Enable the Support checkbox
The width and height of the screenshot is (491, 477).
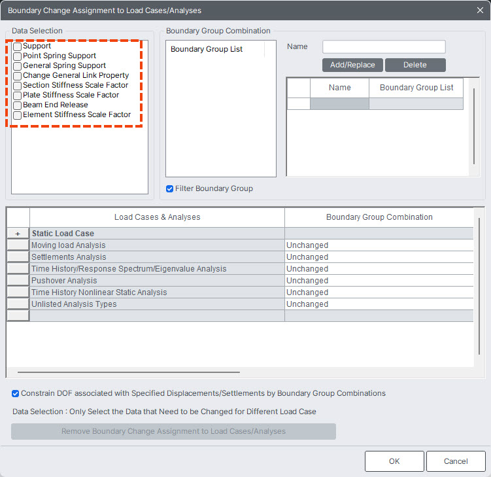pyautogui.click(x=18, y=46)
